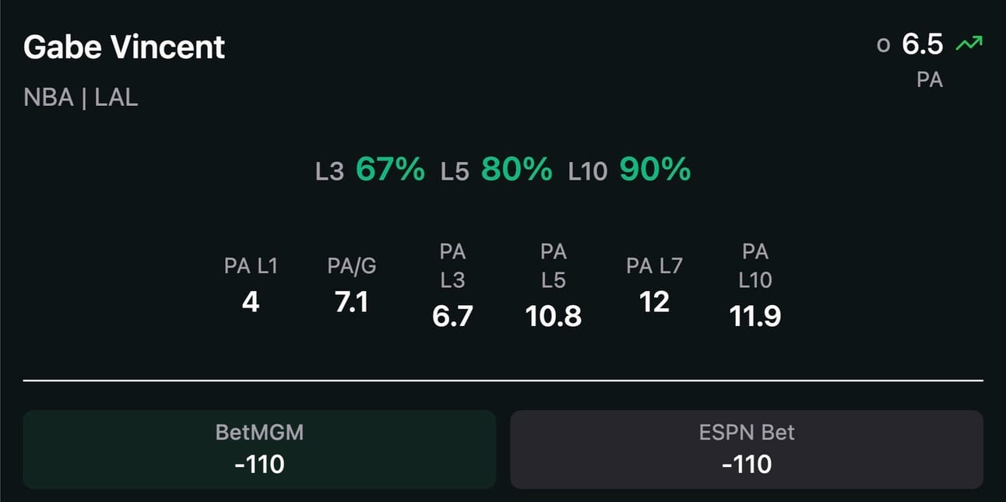Screen dimensions: 1006x502
Task: Click the PA L10 column header
Action: pyautogui.click(x=755, y=265)
